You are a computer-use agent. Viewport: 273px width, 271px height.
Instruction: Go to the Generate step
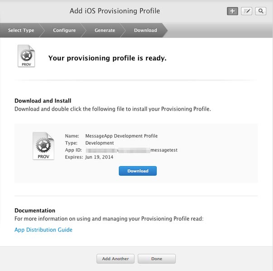pyautogui.click(x=105, y=30)
